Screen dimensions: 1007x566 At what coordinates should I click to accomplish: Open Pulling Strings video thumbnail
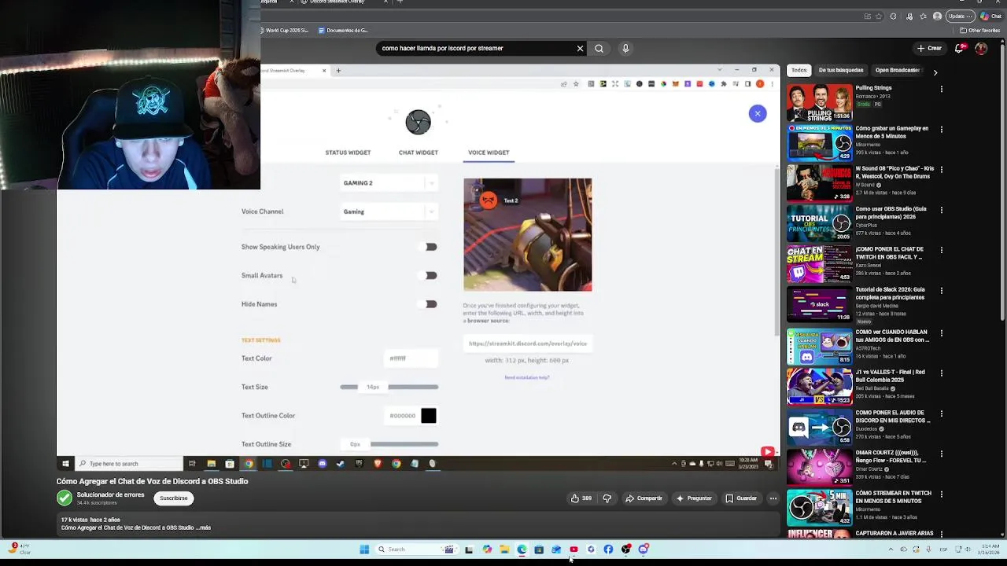(x=820, y=102)
